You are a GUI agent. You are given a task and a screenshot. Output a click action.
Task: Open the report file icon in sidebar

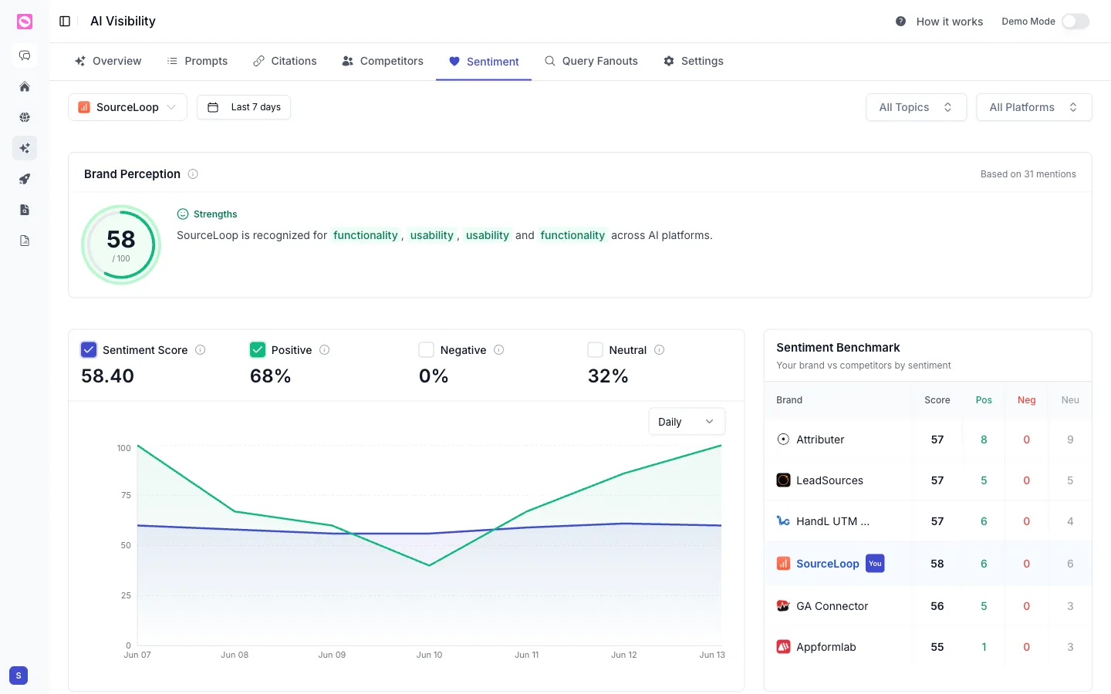25,241
